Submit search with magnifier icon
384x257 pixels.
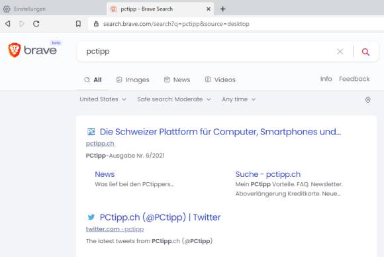(365, 52)
